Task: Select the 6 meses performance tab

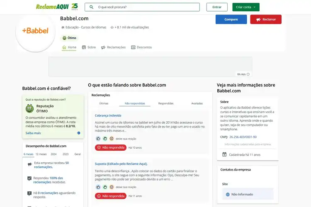Action: point(28,154)
